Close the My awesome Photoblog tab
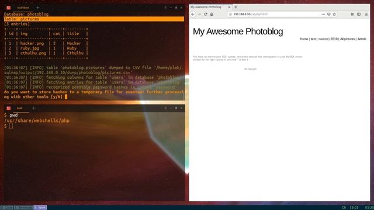 (229, 7)
